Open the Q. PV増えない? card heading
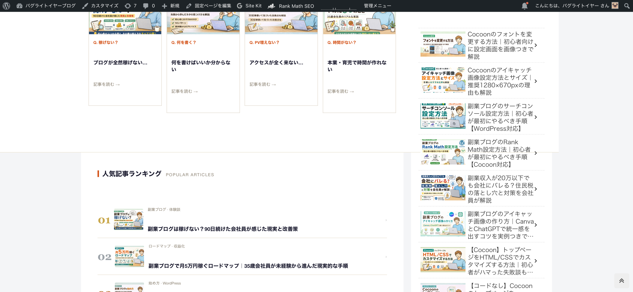The image size is (633, 292). [264, 42]
